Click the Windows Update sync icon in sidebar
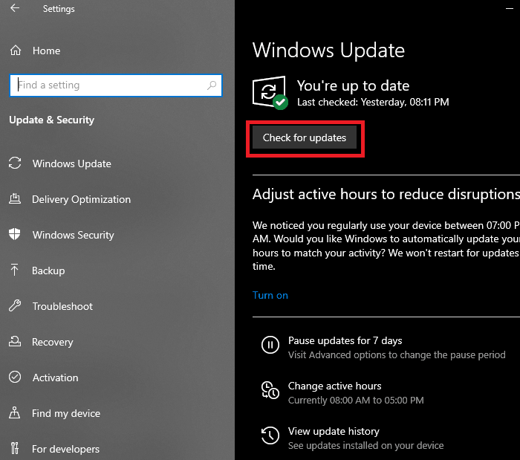The height and width of the screenshot is (460, 520). [15, 163]
